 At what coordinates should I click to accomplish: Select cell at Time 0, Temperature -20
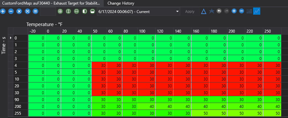37,38
